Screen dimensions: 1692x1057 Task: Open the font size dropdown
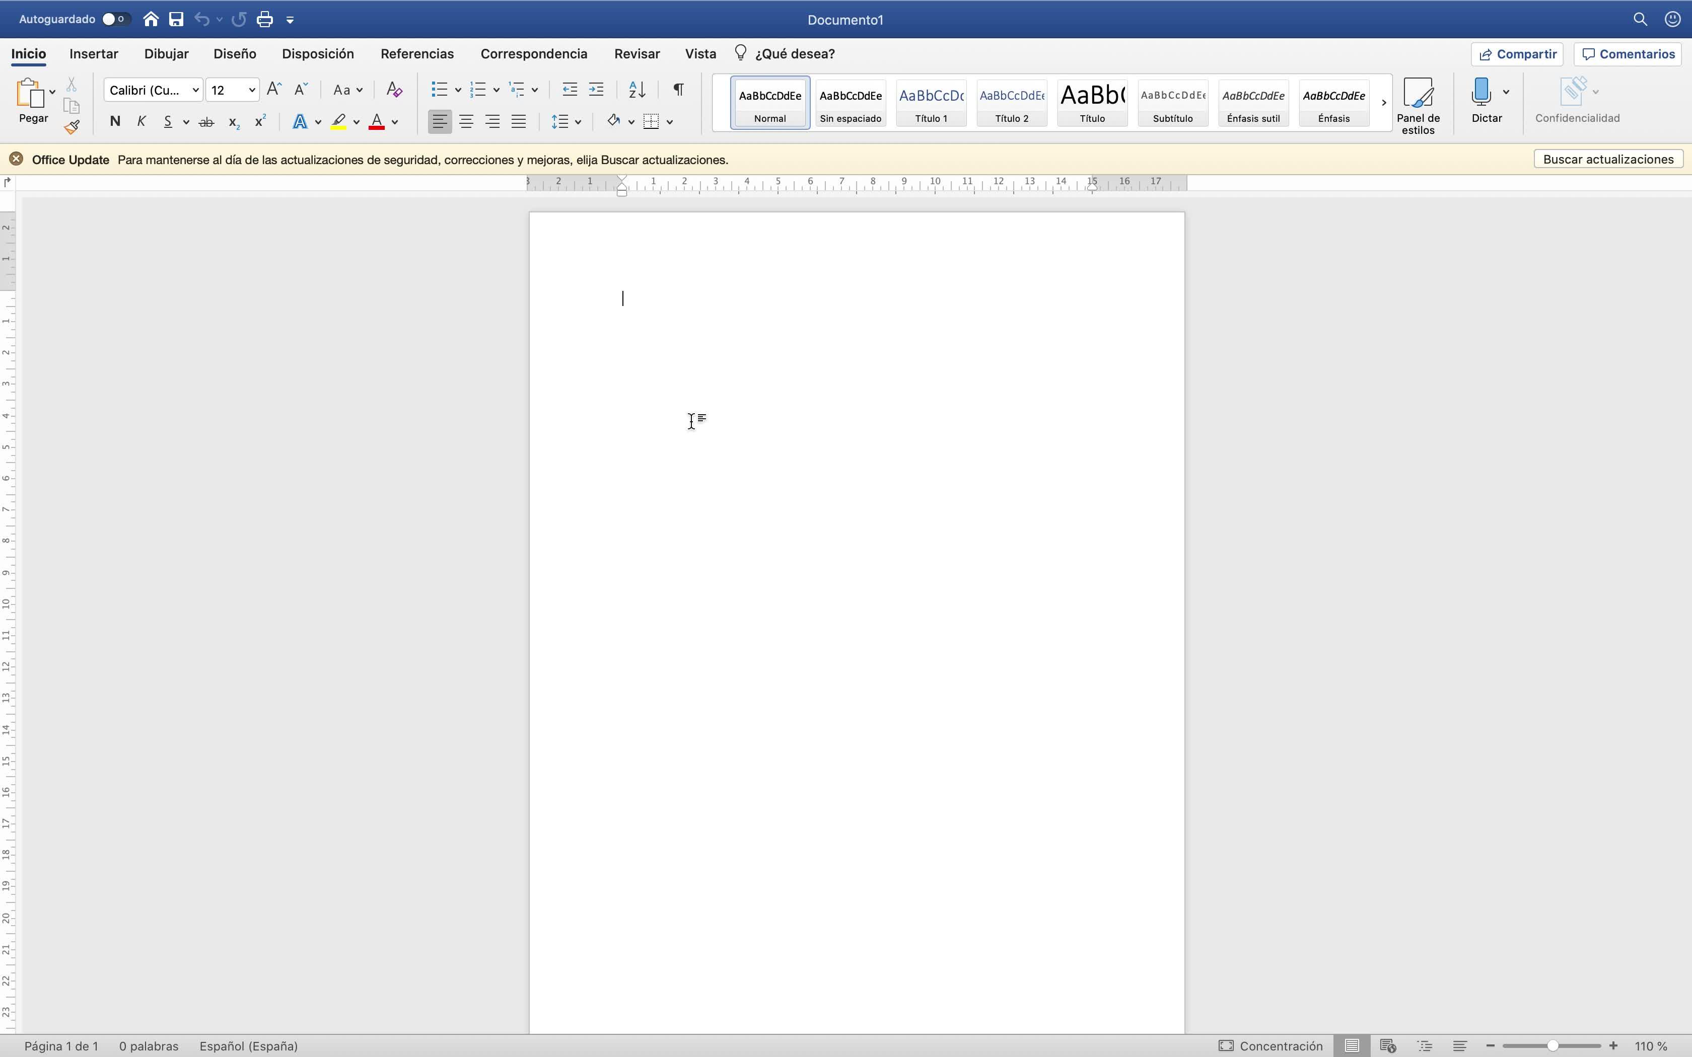coord(252,90)
